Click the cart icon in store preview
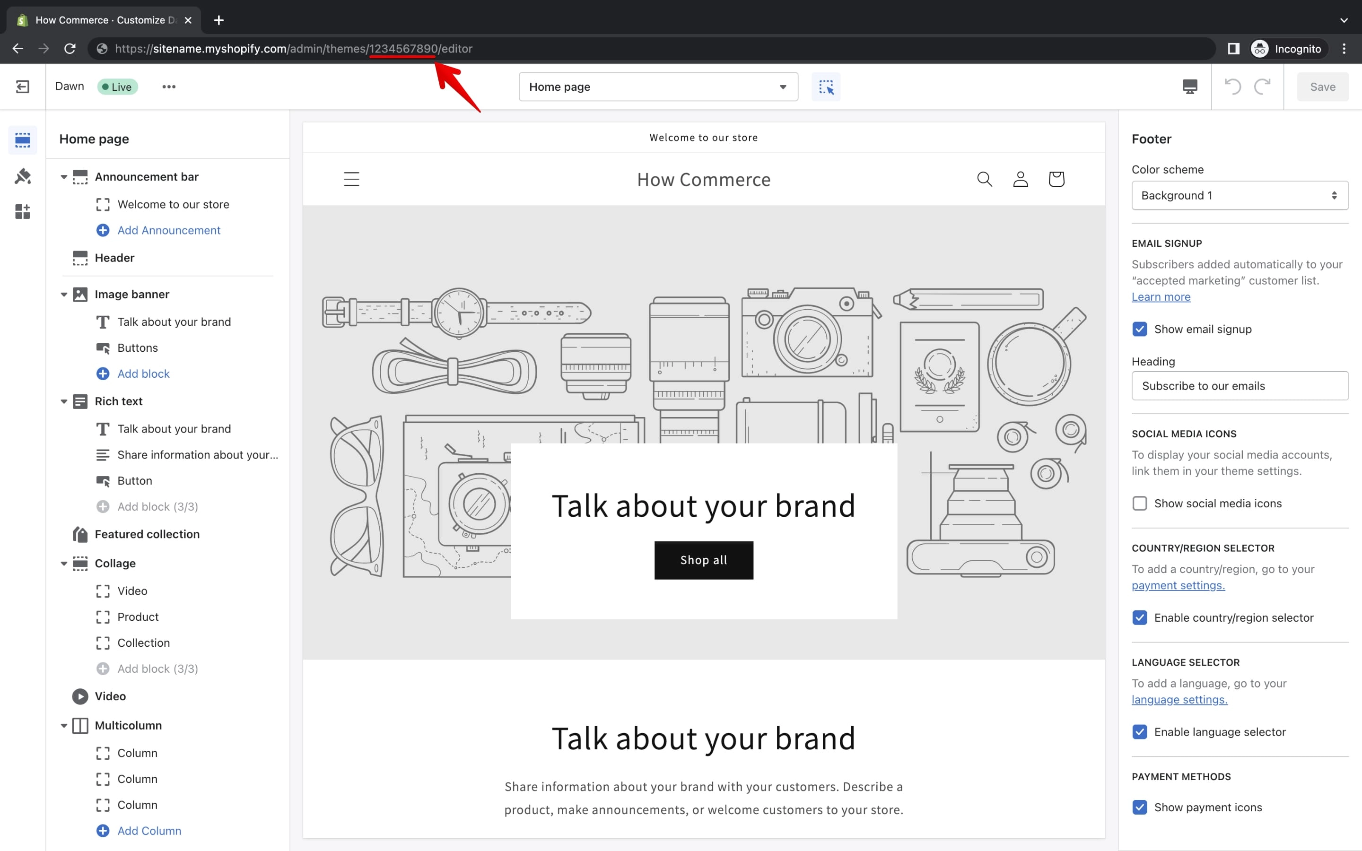This screenshot has height=851, width=1362. click(x=1056, y=179)
